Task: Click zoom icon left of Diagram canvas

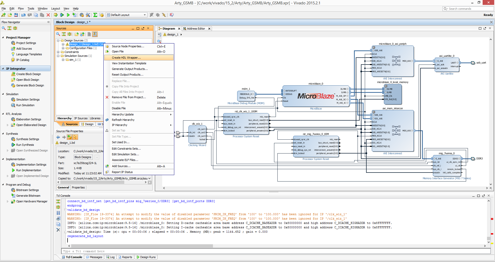Action: click(x=159, y=41)
